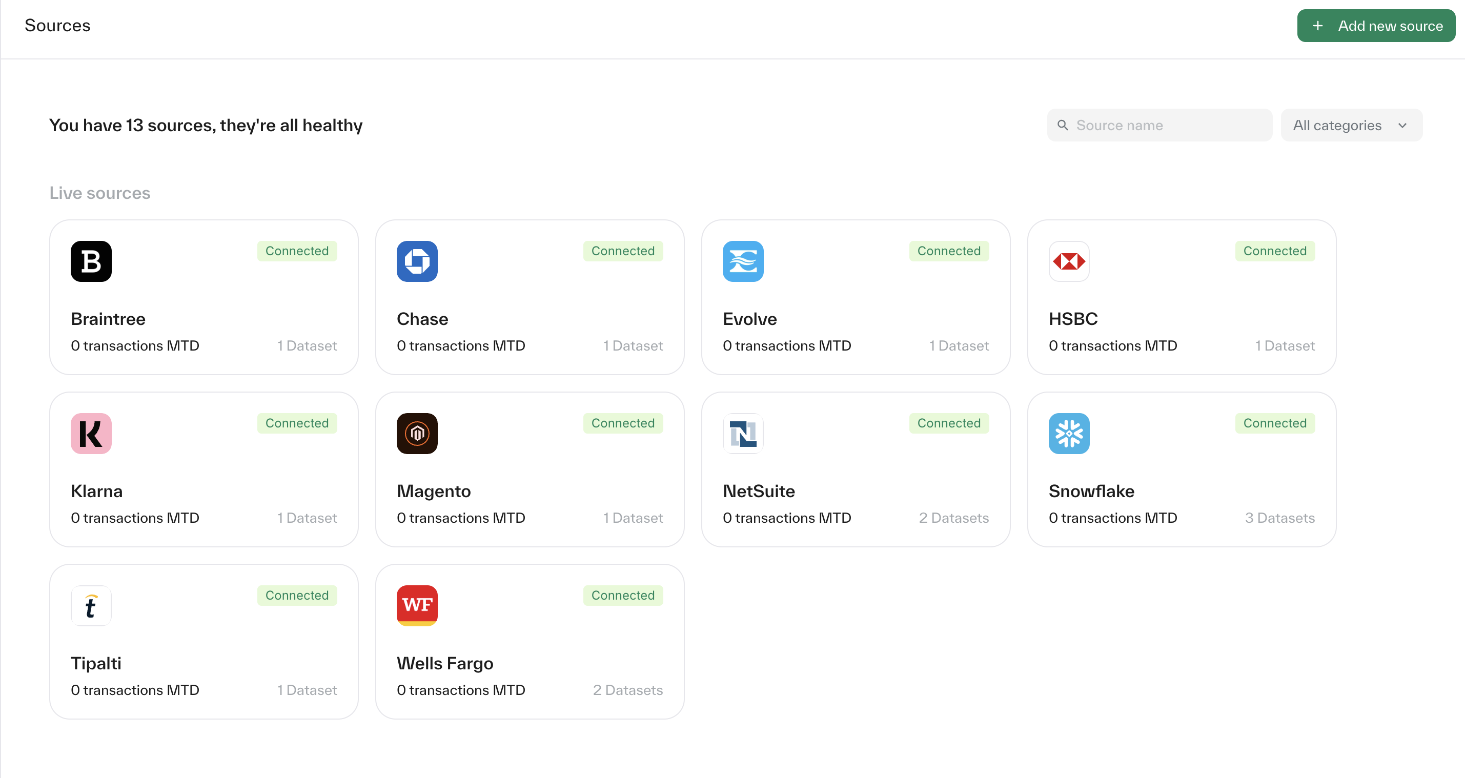The width and height of the screenshot is (1465, 778).
Task: Open the Wells Fargo source name
Action: 445,663
